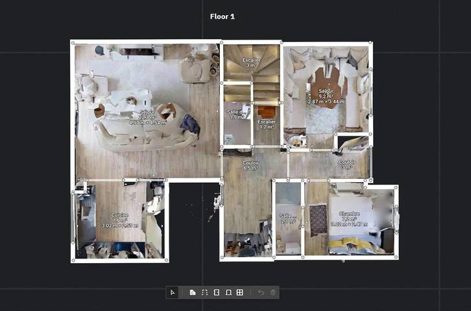Screen dimensions: 471x311
Task: Select the small Séjour 9.2 m² label
Action: pyautogui.click(x=326, y=96)
